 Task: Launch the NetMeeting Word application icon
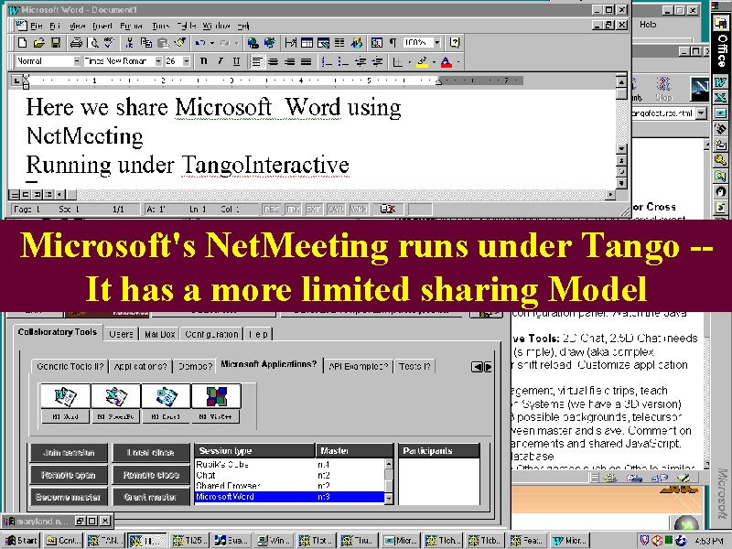pos(65,396)
